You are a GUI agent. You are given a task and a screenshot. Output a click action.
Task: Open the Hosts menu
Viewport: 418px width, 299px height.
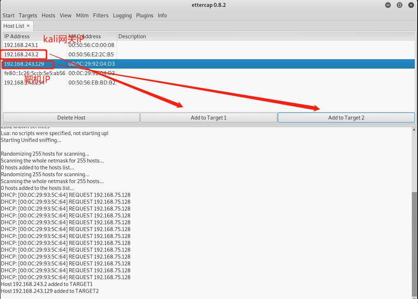pos(48,16)
